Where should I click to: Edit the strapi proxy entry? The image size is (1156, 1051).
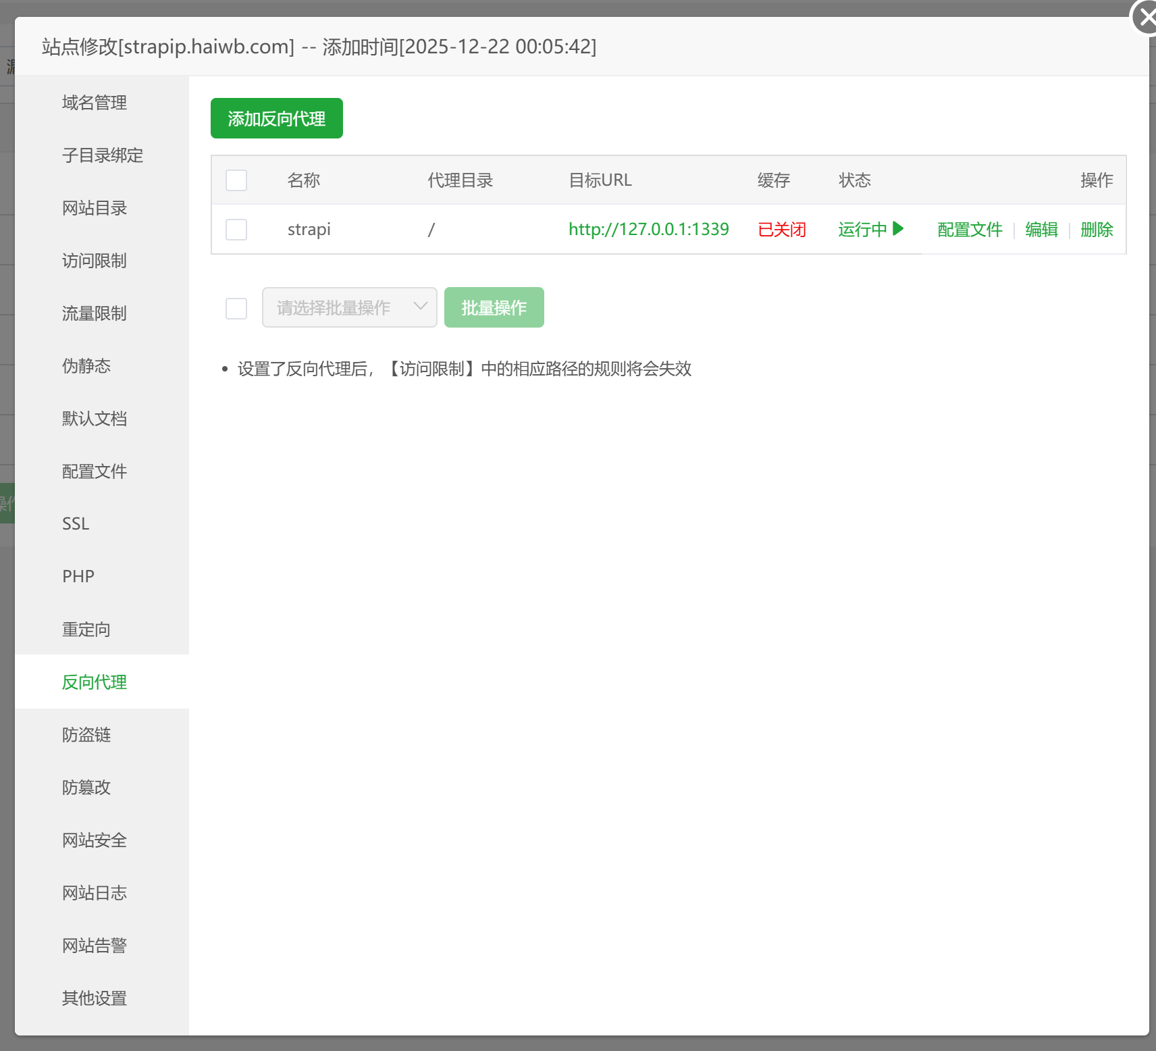1041,230
